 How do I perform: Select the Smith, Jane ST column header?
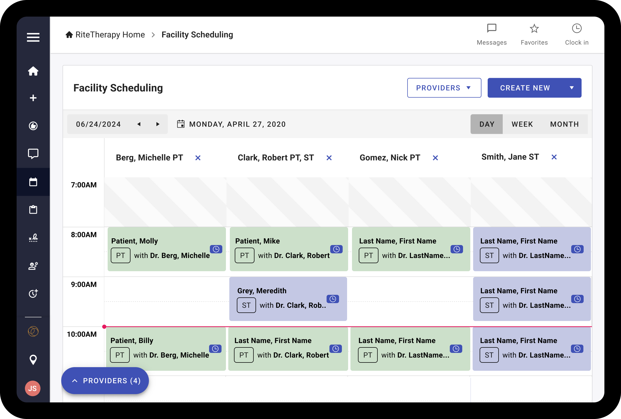pyautogui.click(x=510, y=157)
